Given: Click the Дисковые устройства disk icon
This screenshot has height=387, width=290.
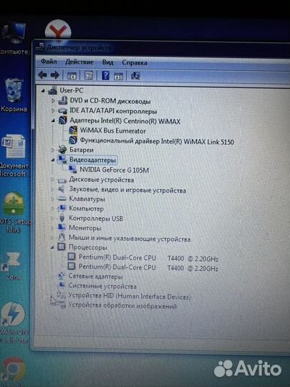Looking at the screenshot, I should click(x=62, y=181).
